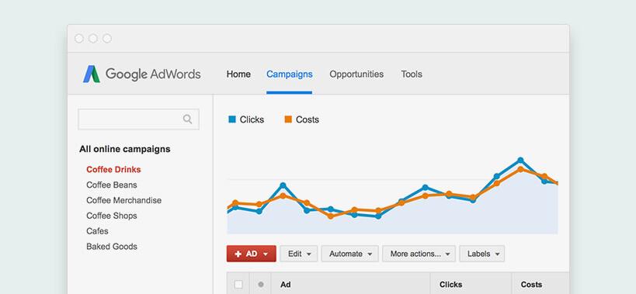This screenshot has width=636, height=294.
Task: Open the More actions dropdown
Action: 419,254
